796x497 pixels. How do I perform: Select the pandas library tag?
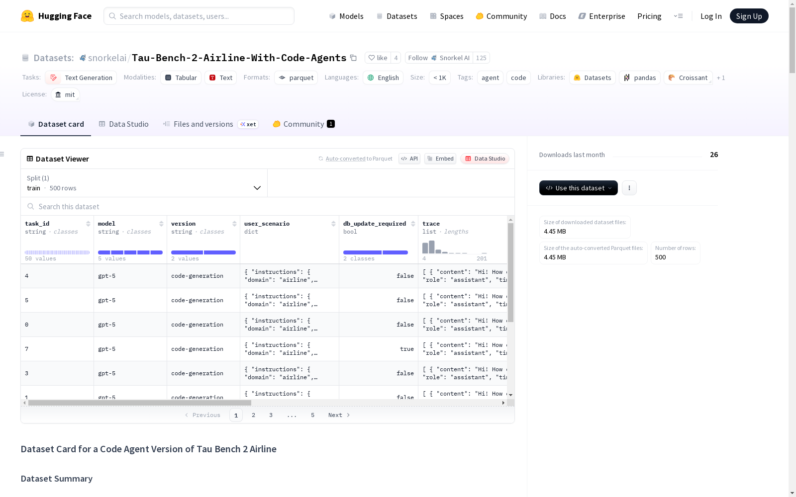(x=640, y=78)
